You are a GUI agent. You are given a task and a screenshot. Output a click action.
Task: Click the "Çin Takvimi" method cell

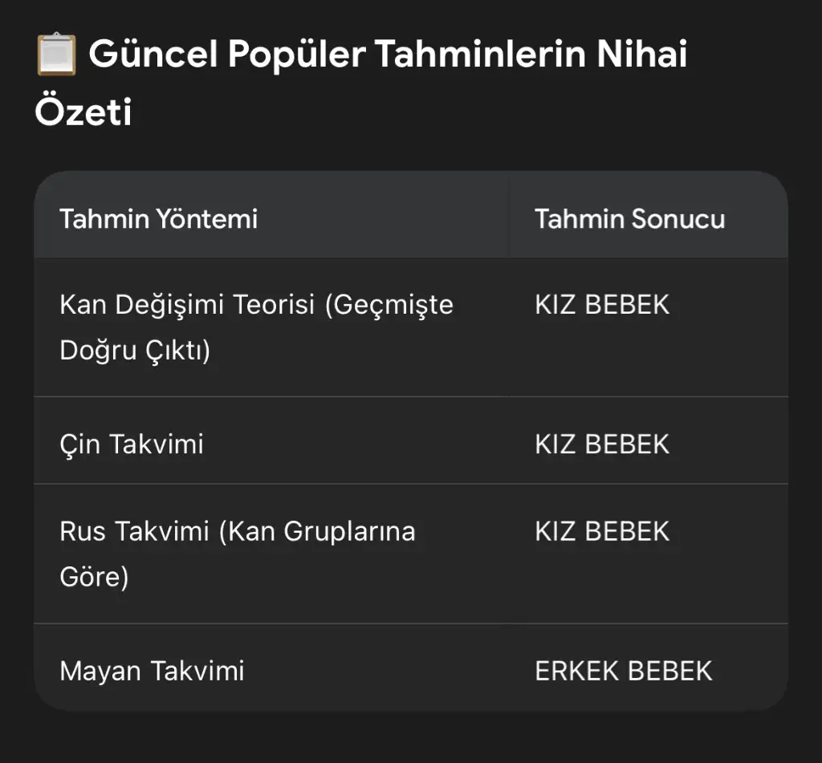point(132,444)
